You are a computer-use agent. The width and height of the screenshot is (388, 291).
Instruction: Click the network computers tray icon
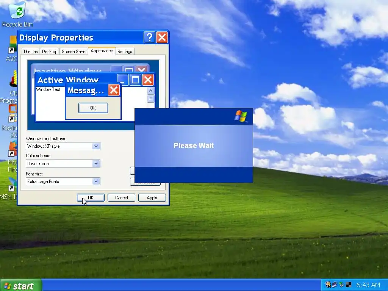pos(335,285)
